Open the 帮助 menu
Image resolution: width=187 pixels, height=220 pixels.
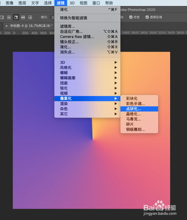point(109,3)
